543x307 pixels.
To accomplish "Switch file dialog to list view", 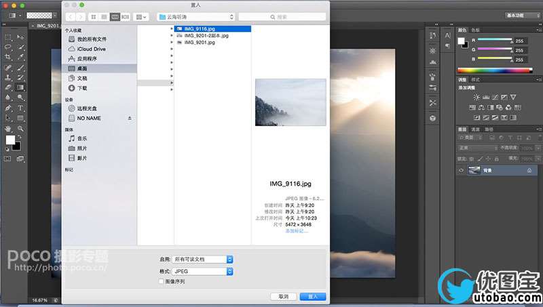I will [x=102, y=16].
